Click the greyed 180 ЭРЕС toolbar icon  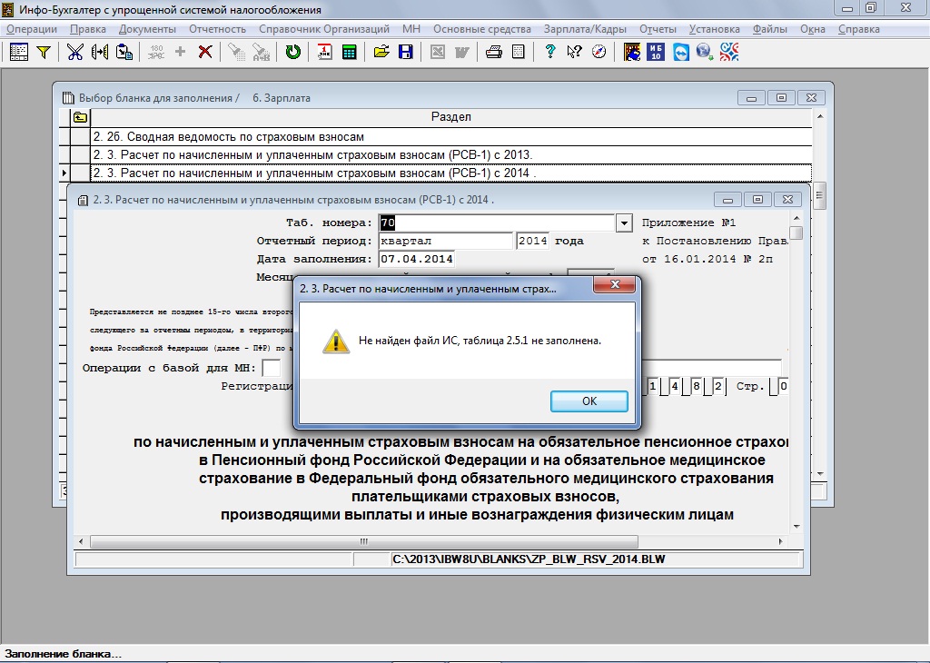tap(156, 52)
